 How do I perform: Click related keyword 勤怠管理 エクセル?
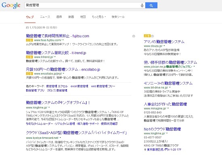57,86
